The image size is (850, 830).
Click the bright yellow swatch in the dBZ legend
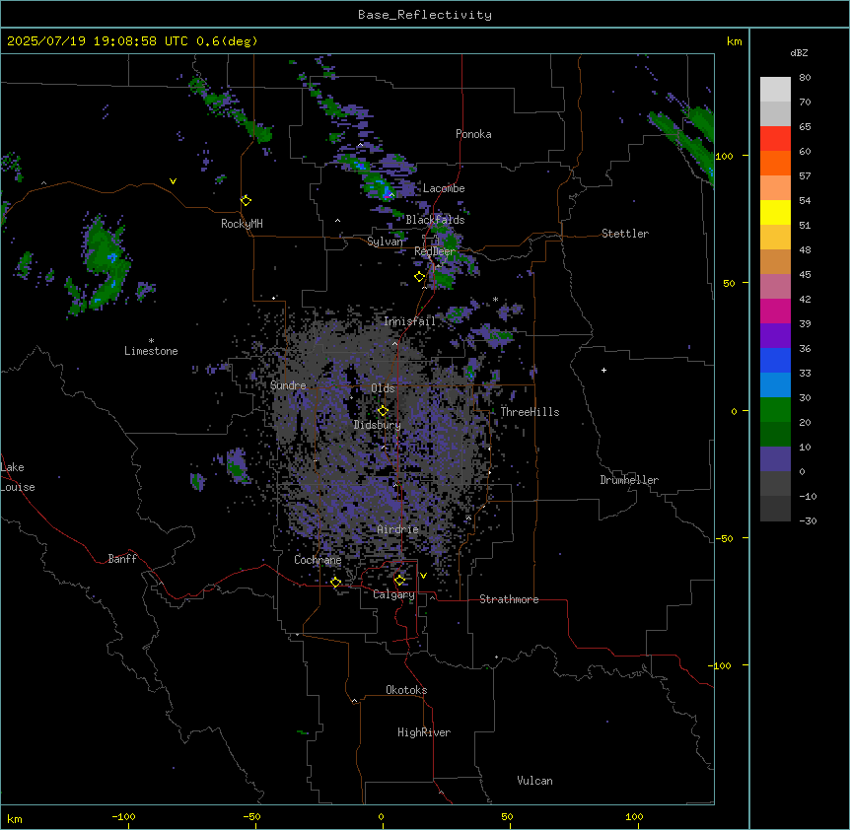pyautogui.click(x=775, y=212)
